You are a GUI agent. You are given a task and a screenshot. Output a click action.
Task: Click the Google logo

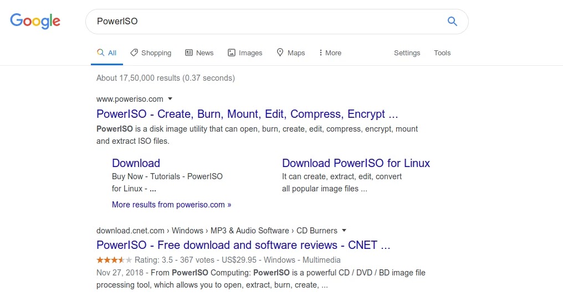click(x=35, y=21)
